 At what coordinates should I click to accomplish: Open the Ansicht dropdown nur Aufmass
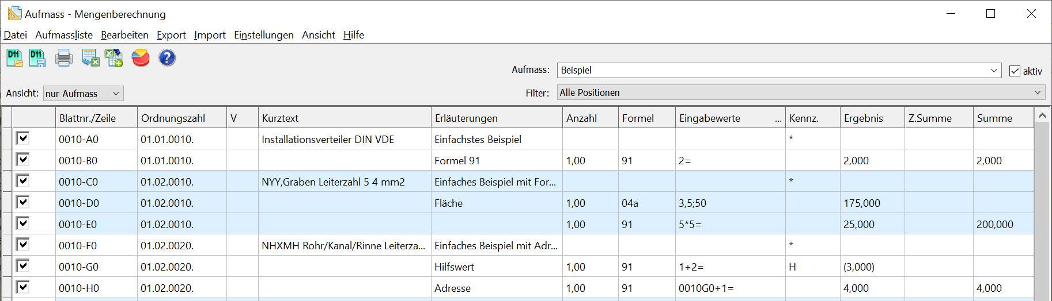116,94
